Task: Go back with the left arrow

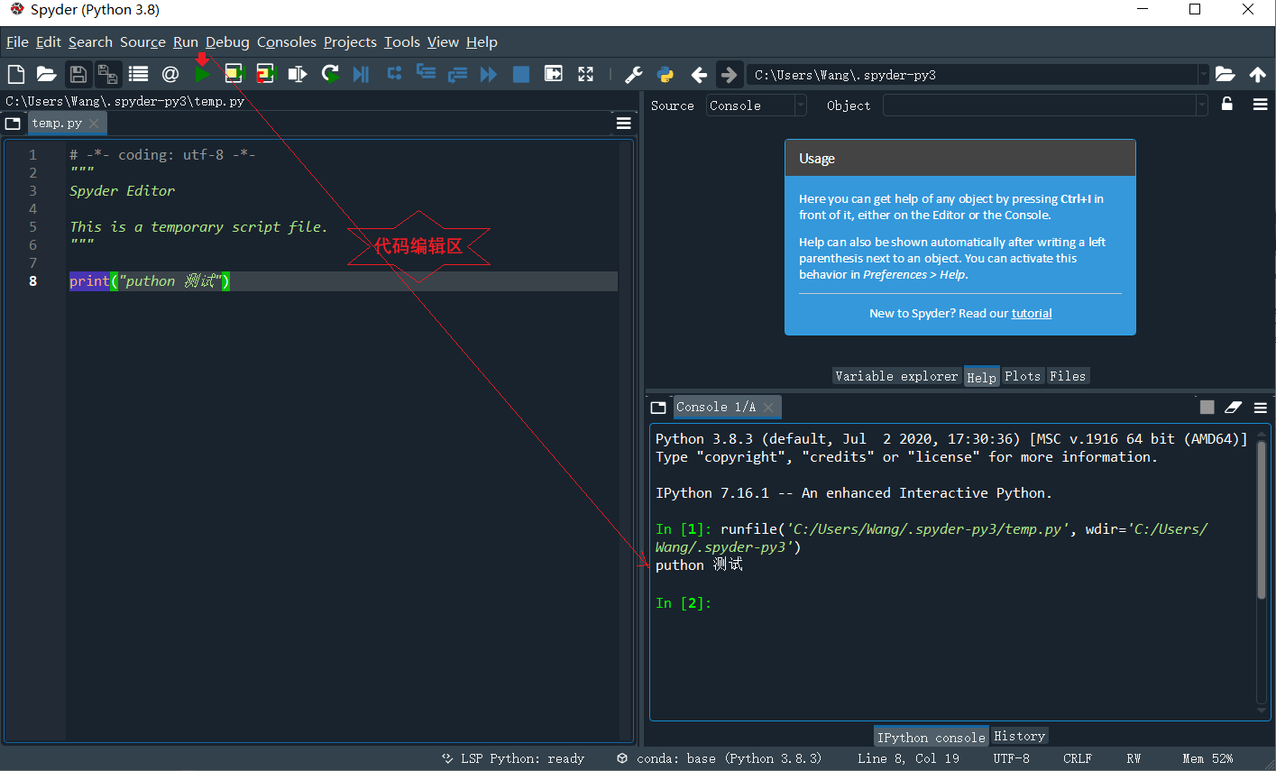Action: click(x=699, y=74)
